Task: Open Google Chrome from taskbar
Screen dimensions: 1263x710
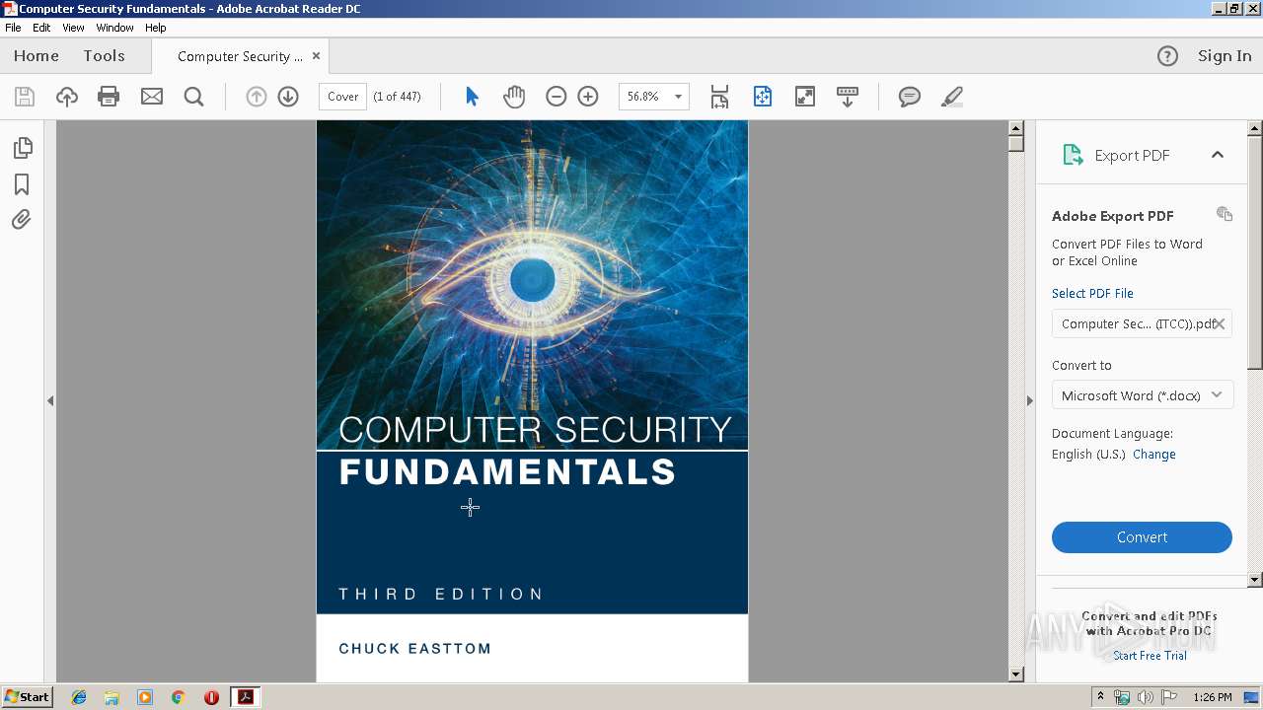Action: [x=178, y=697]
